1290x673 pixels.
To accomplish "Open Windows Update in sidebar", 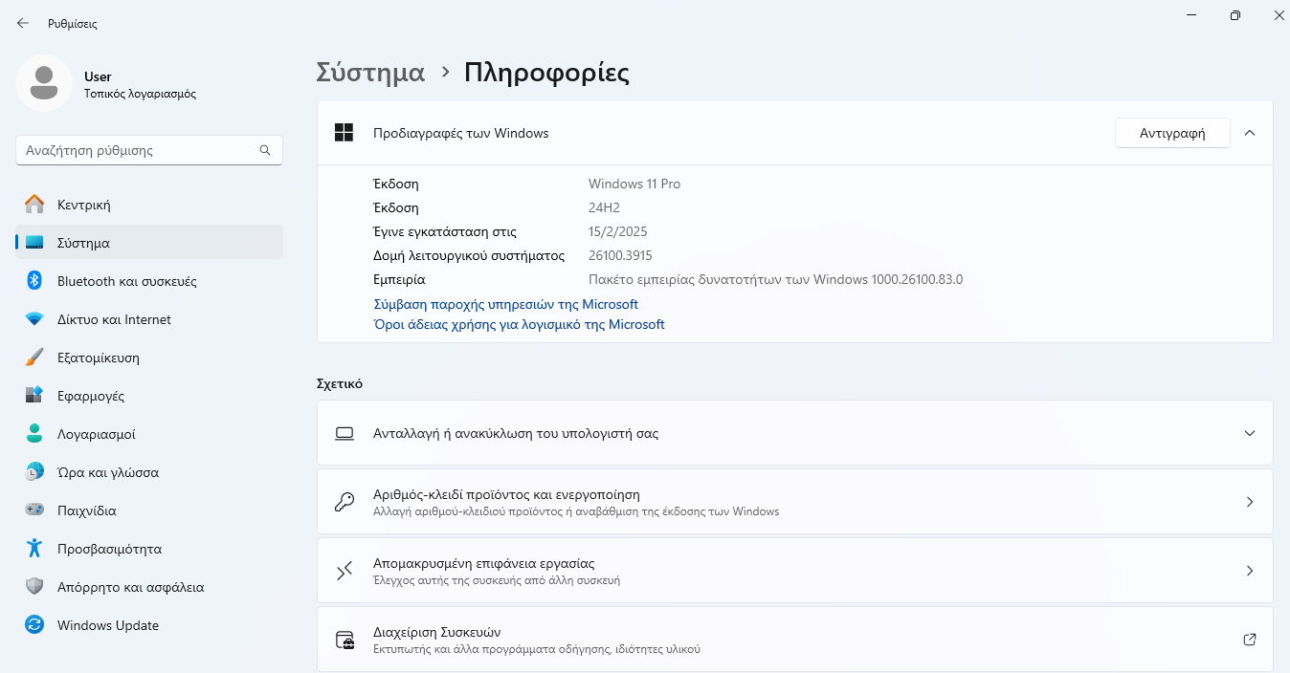I will 149,625.
